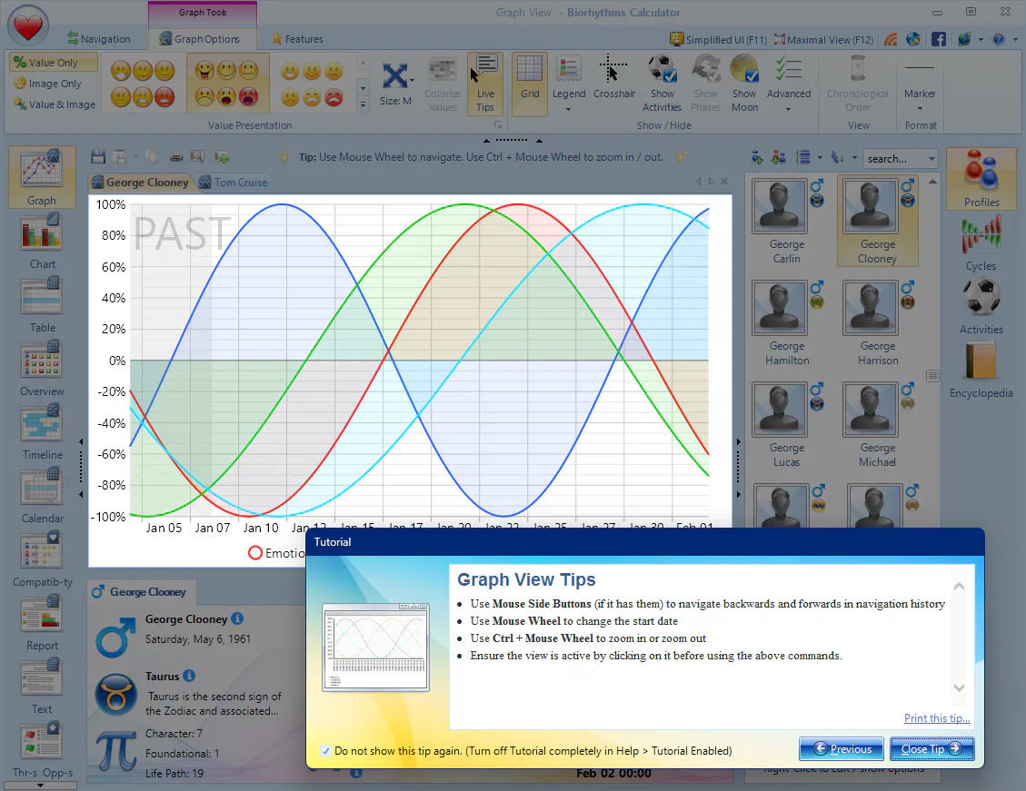Switch to the Tom Cruise graph tab
This screenshot has height=791, width=1026.
[x=233, y=183]
